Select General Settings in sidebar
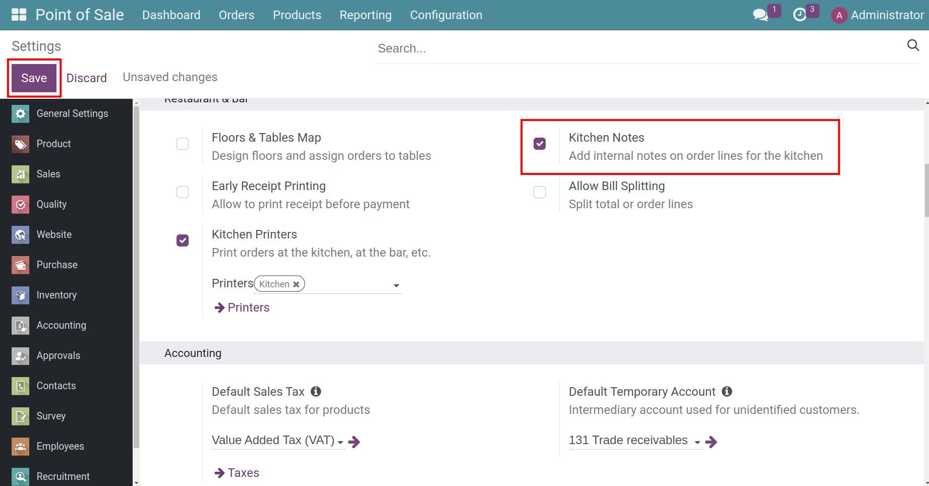 pos(66,113)
